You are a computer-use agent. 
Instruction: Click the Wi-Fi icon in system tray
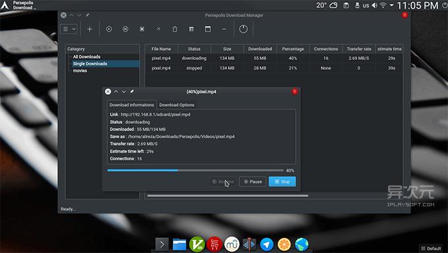click(383, 5)
